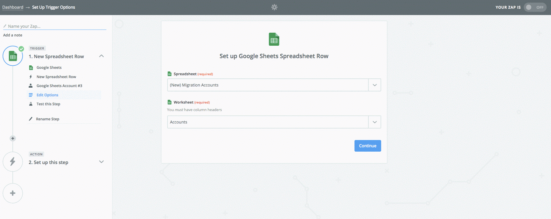Select Edit Options in trigger steps

click(47, 95)
